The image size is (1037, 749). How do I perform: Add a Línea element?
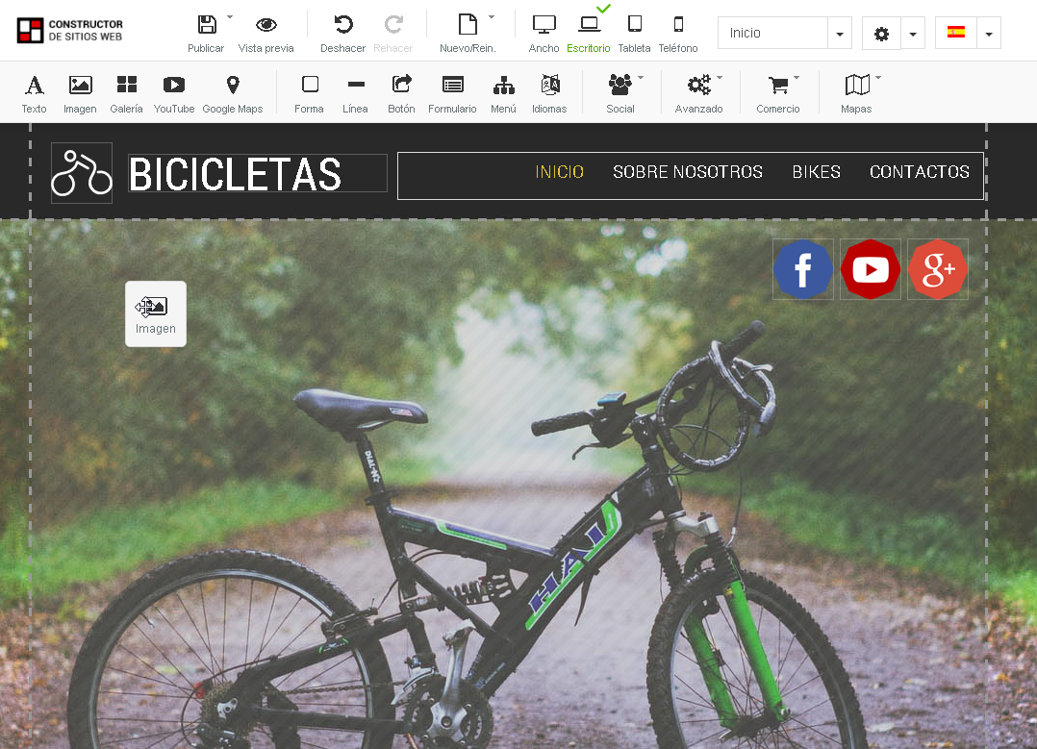(x=355, y=94)
